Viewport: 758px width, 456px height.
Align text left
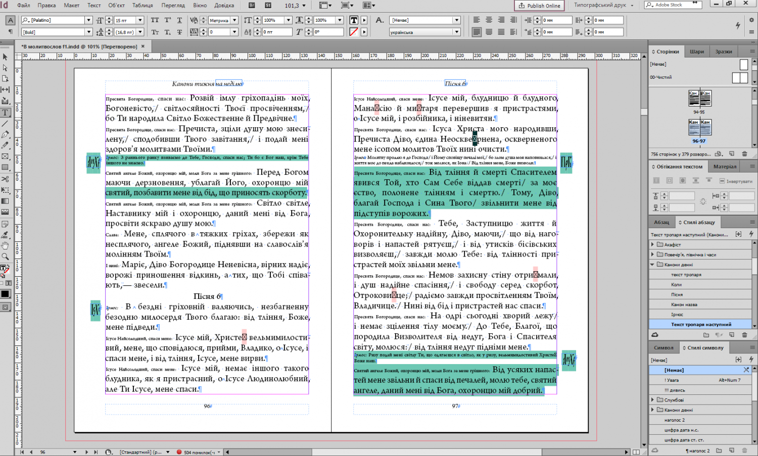click(477, 20)
